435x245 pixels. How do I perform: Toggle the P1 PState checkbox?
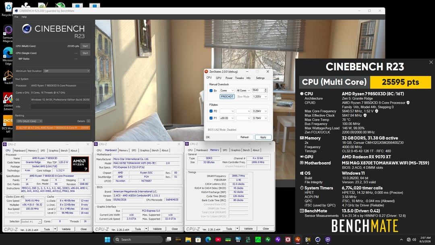click(x=211, y=118)
